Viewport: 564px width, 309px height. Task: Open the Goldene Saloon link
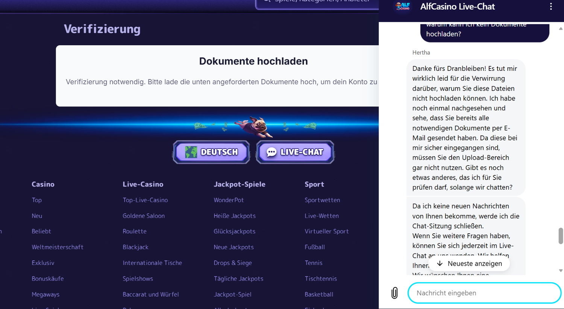(144, 216)
